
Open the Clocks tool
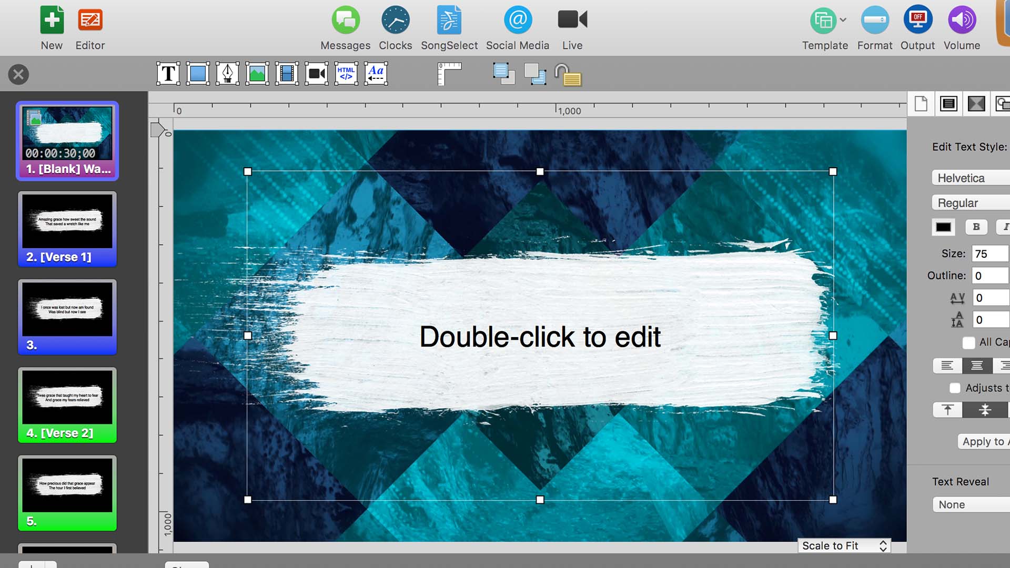pyautogui.click(x=396, y=20)
